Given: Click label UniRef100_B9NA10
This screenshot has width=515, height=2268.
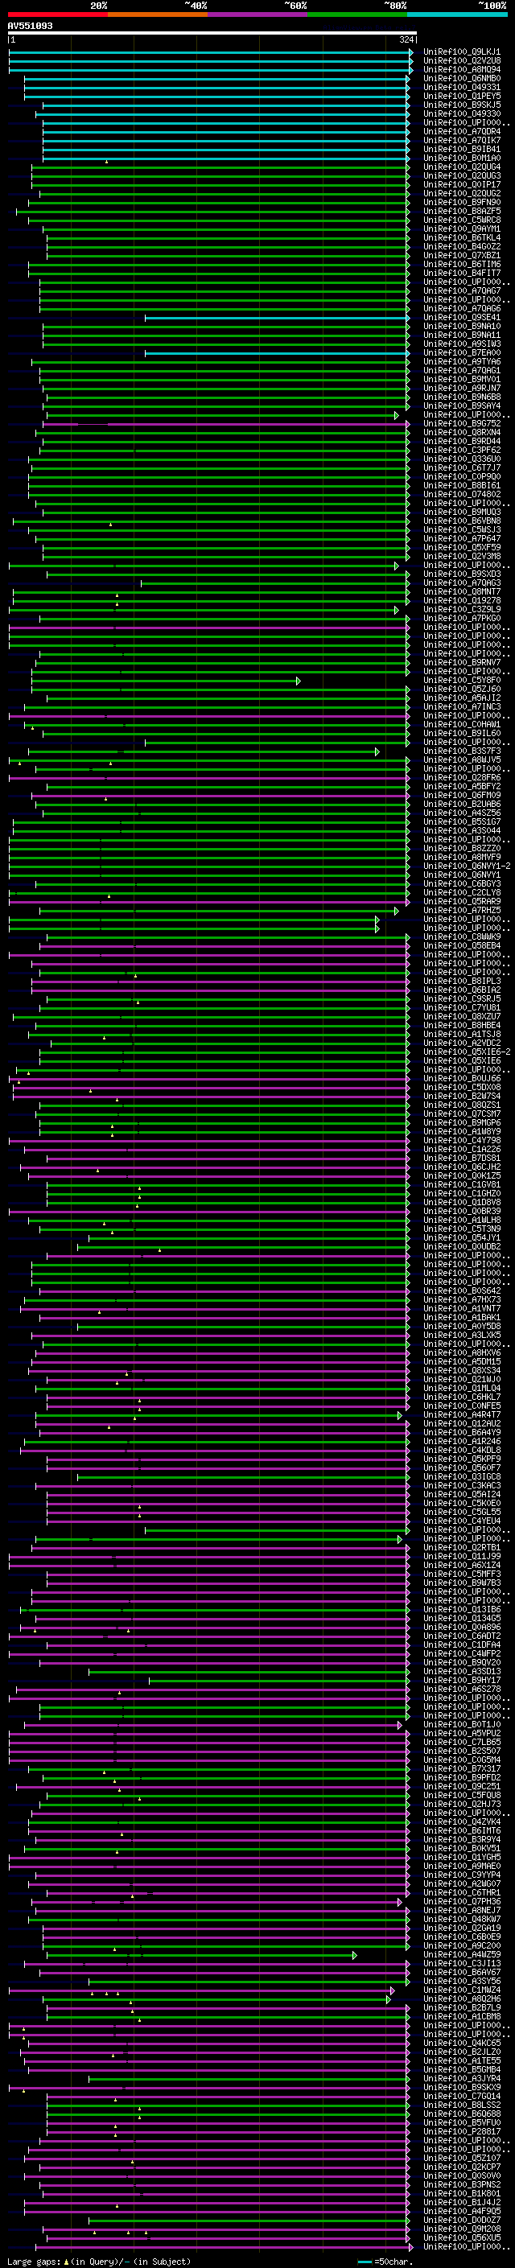Looking at the screenshot, I should point(462,327).
